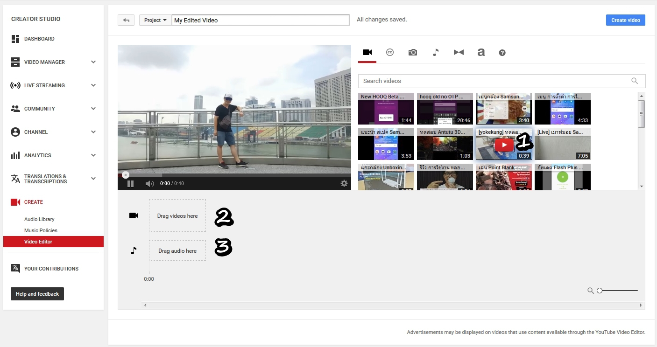The width and height of the screenshot is (657, 347).
Task: Expand Translations & Transcriptions section
Action: pos(93,179)
